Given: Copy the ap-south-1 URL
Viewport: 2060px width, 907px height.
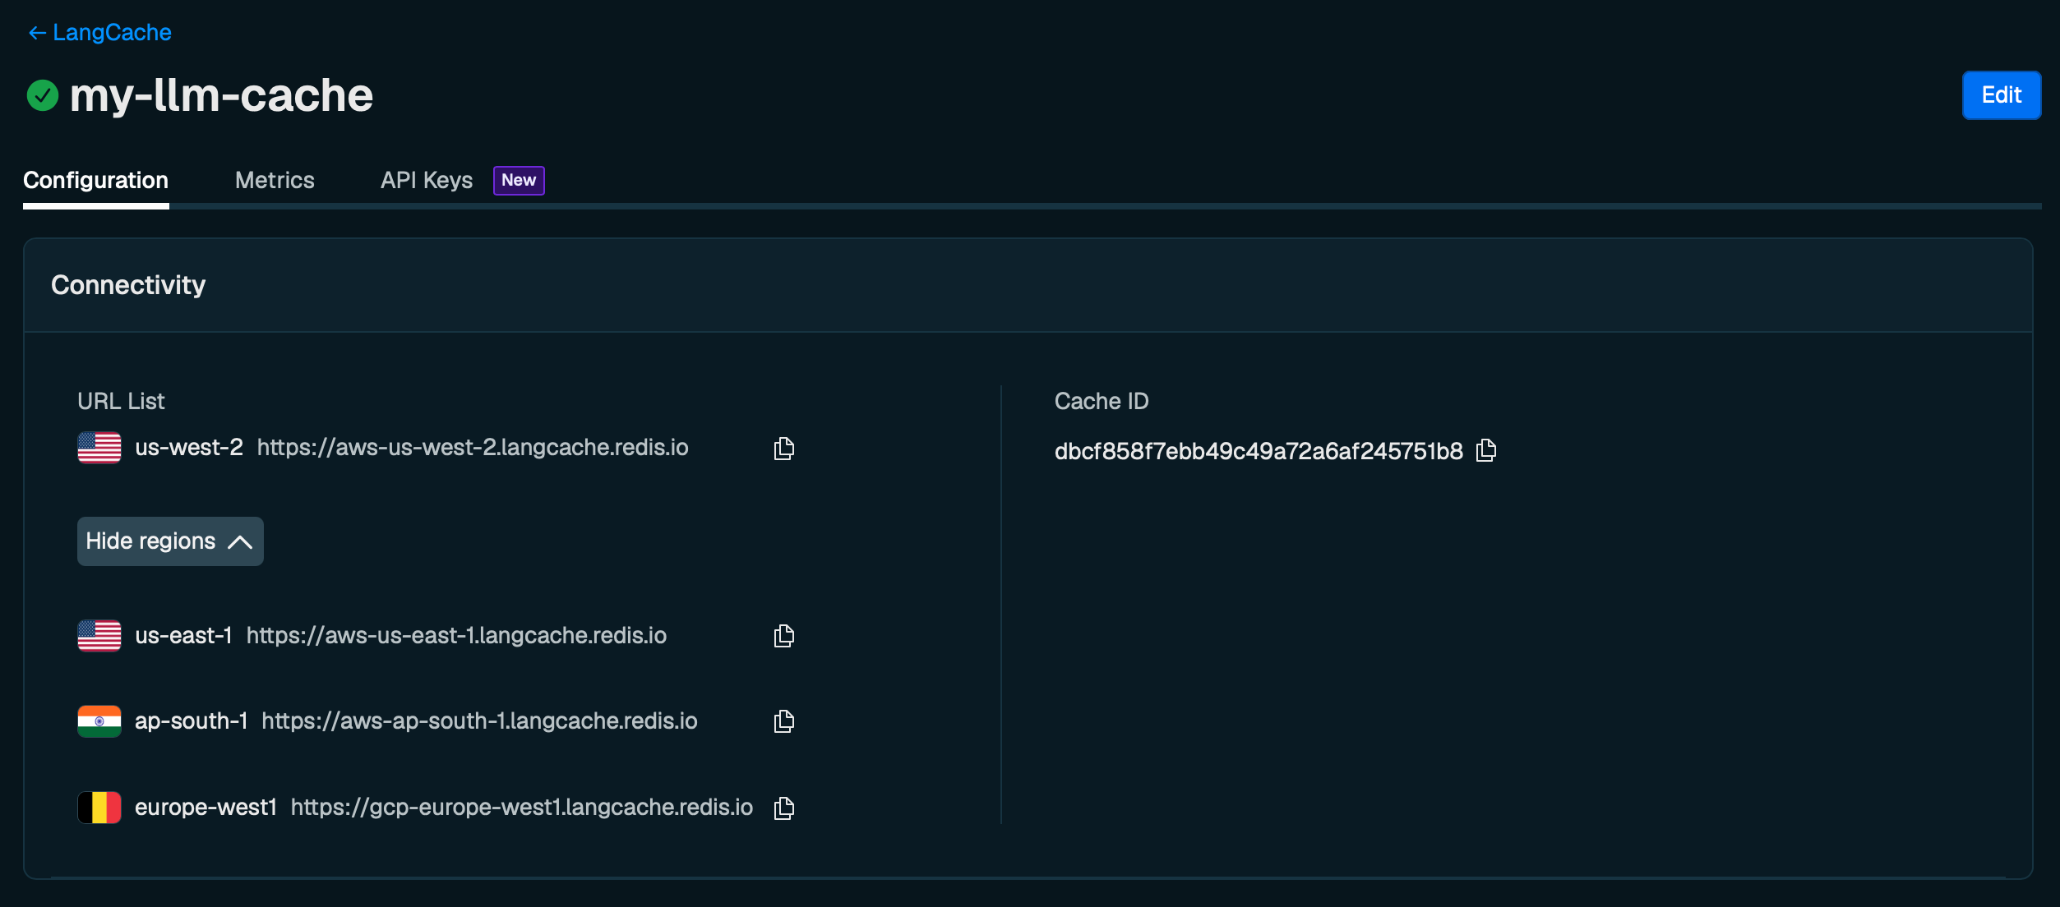Looking at the screenshot, I should (x=784, y=721).
